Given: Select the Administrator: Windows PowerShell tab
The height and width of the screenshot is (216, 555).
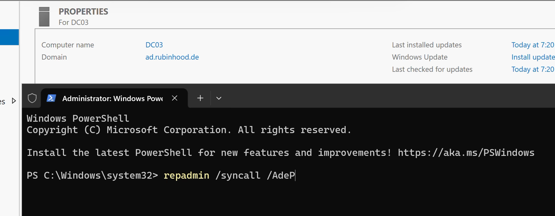Looking at the screenshot, I should pos(112,98).
